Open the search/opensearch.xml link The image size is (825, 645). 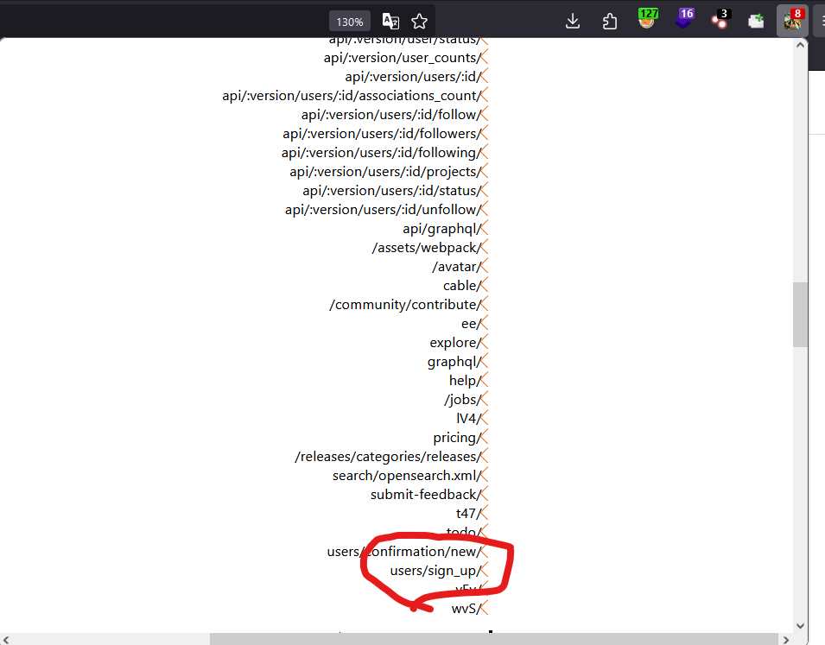406,475
